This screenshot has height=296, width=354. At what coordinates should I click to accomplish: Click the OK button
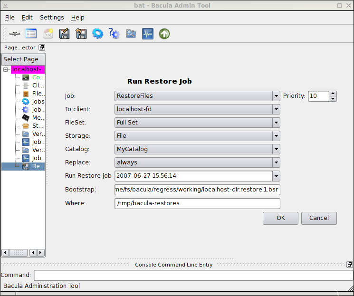[280, 218]
